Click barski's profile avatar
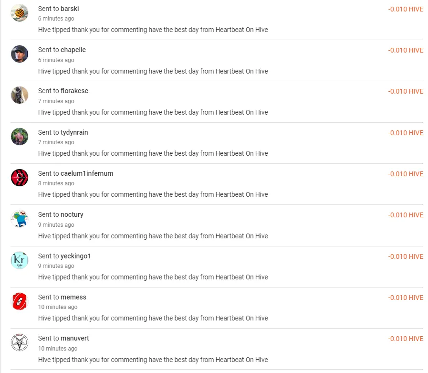 (x=20, y=13)
